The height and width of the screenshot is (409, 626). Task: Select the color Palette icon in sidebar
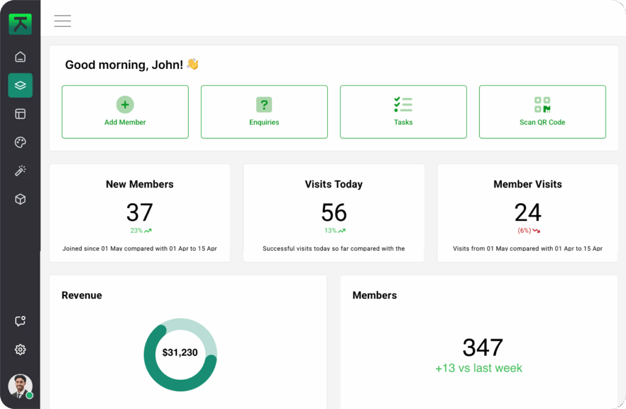(x=20, y=142)
